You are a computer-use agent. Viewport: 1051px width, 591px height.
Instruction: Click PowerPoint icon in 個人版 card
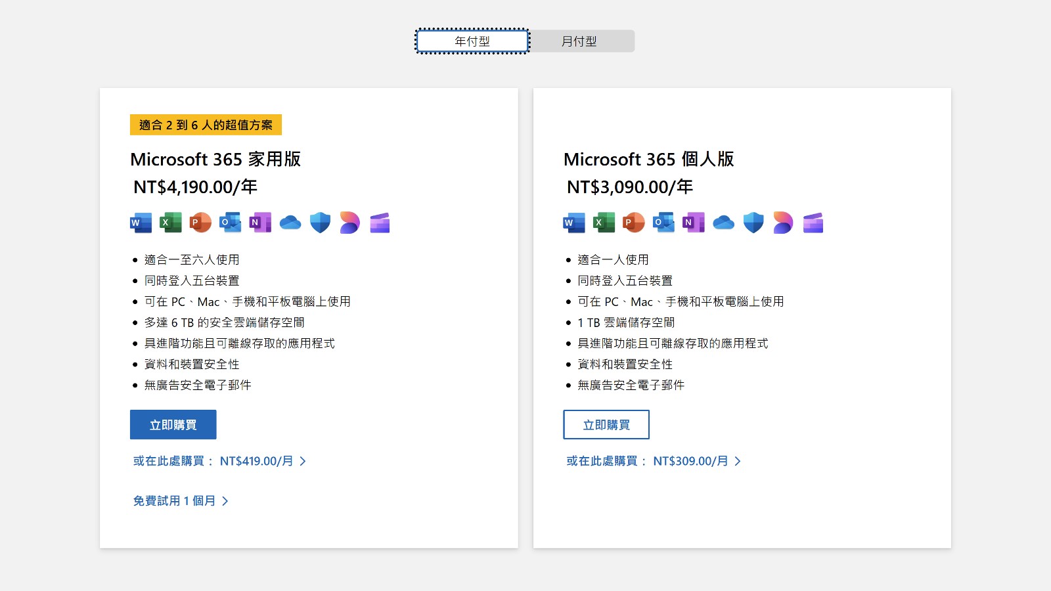tap(634, 223)
